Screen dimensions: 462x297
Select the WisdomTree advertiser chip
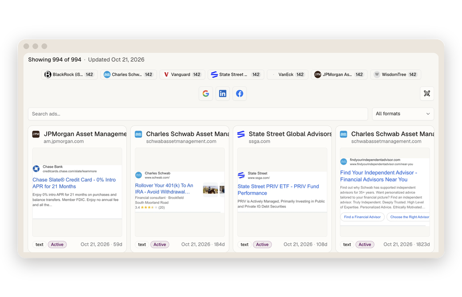(395, 74)
